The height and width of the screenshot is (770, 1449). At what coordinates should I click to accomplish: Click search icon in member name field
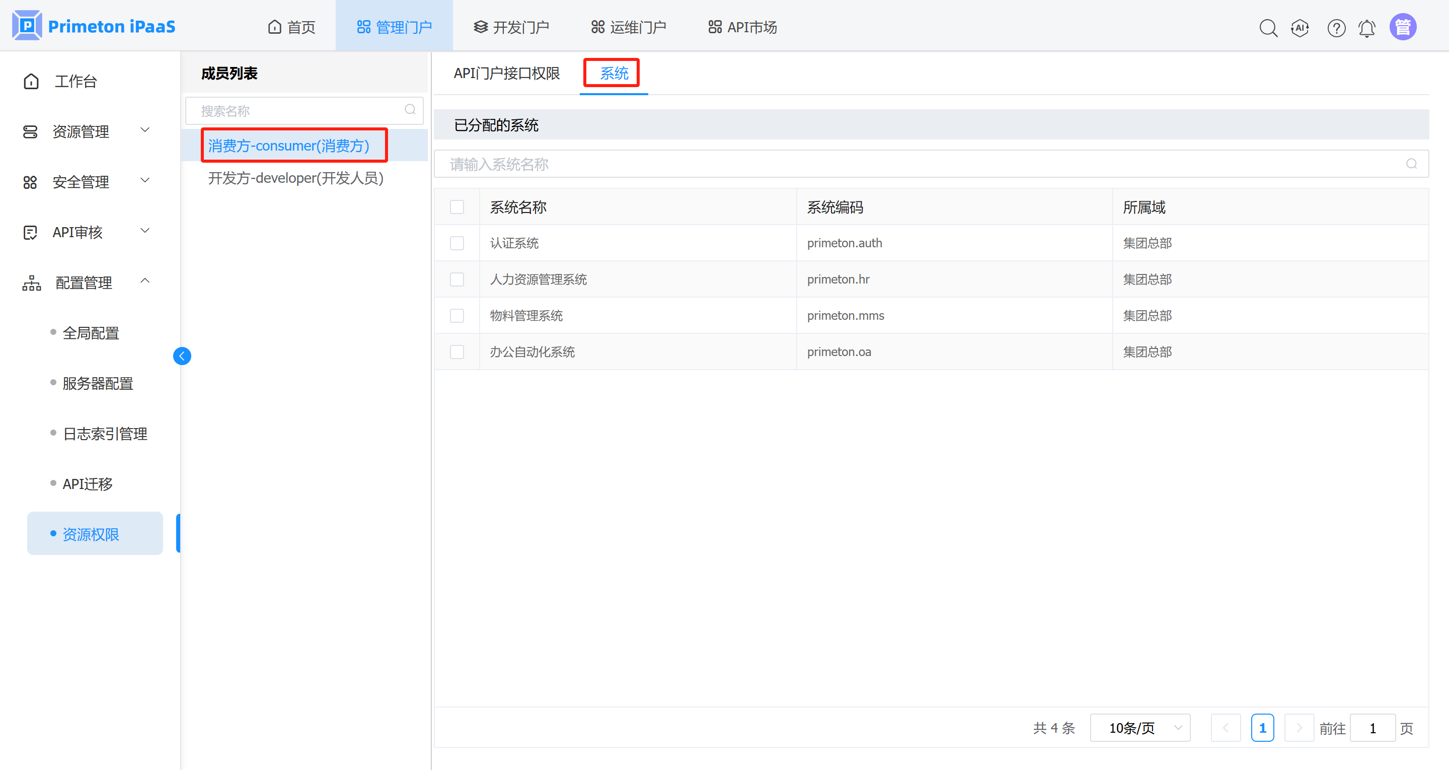[x=410, y=110]
